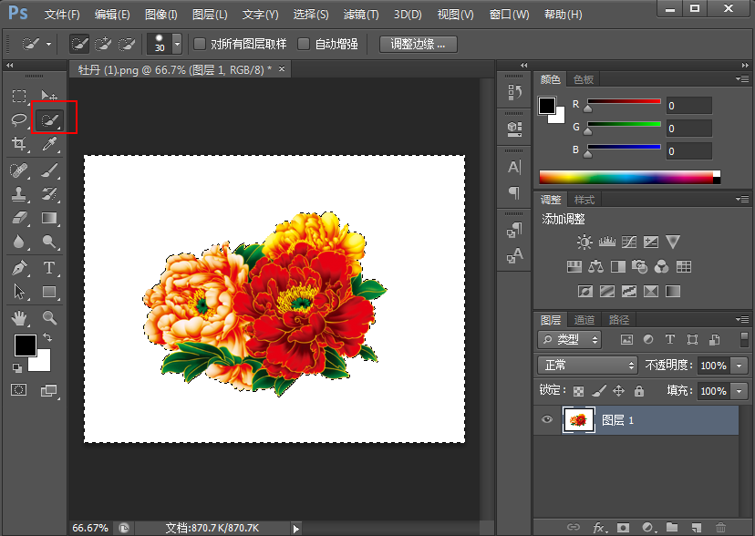Open the 选择(S) menu
The width and height of the screenshot is (755, 536).
[311, 15]
